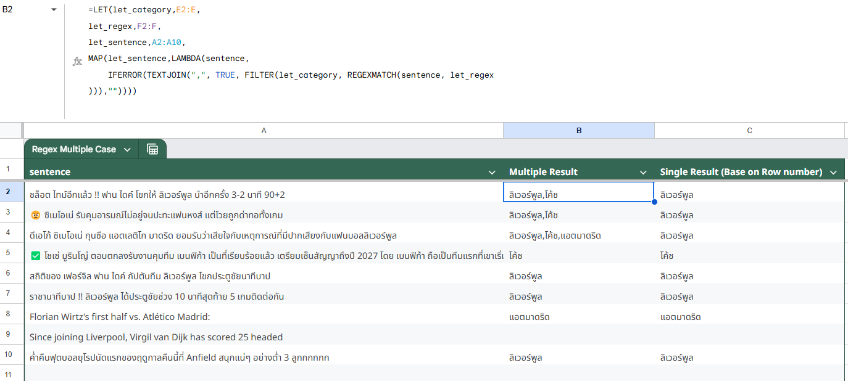Select empty row 11 via its row number
The width and height of the screenshot is (848, 381).
(x=11, y=375)
